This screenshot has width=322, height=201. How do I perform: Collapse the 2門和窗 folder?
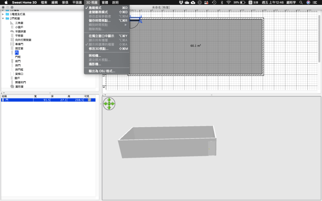click(3, 19)
